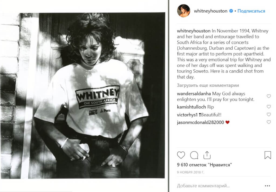
Task: Like wandersaldanha's comment heart
Action: (269, 96)
